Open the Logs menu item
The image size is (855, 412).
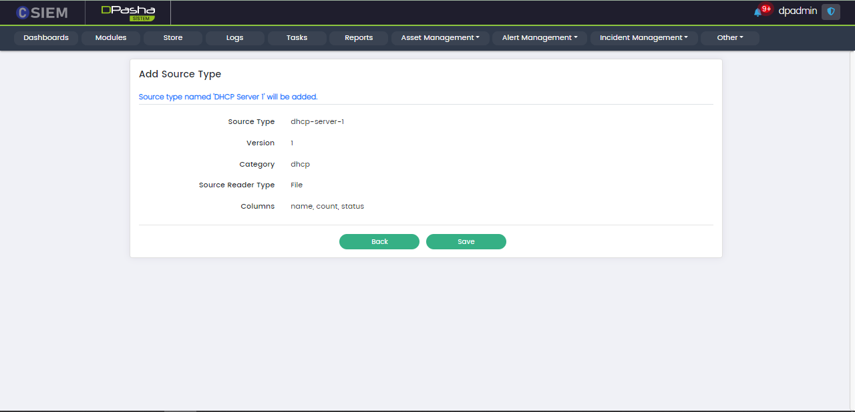tap(234, 38)
